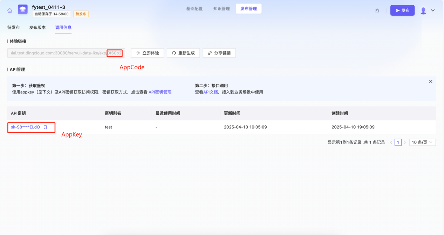Viewport: 444px width, 235px height.
Task: Switch to the 知识管理 tab
Action: tap(221, 9)
